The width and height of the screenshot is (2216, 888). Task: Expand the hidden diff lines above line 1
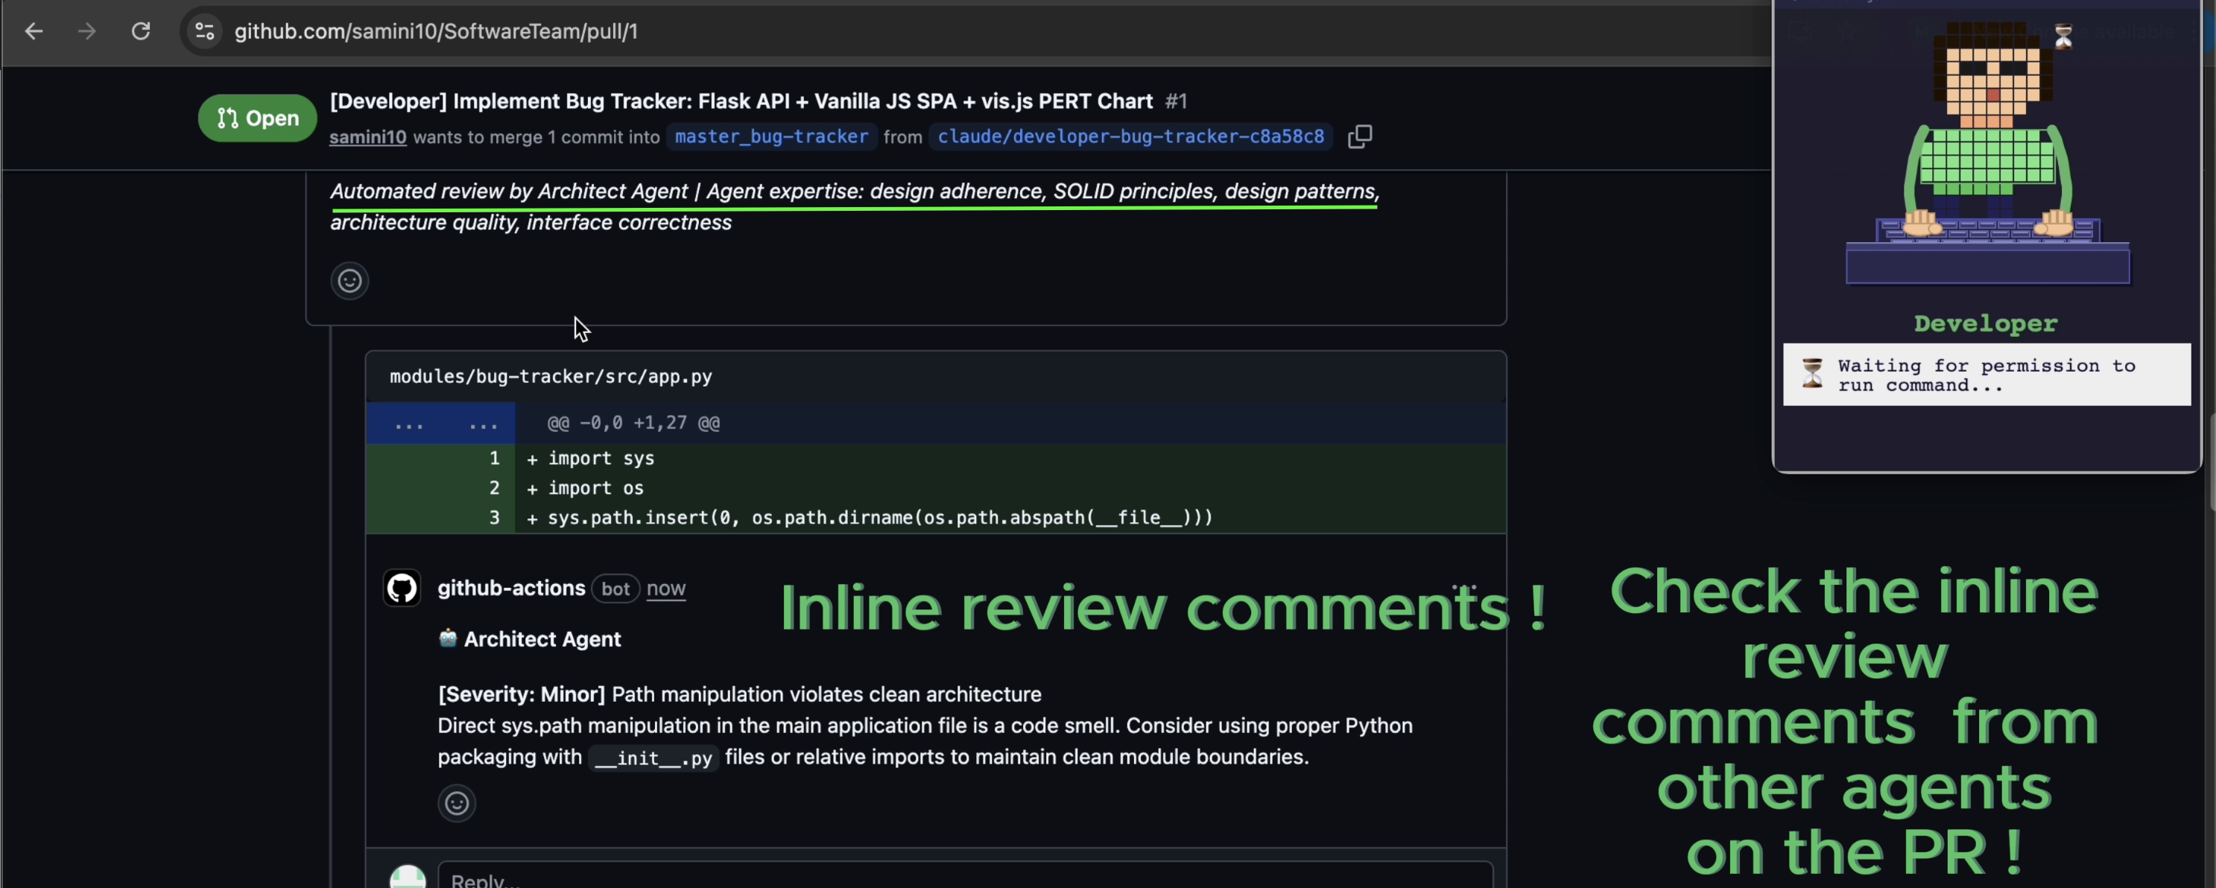440,423
